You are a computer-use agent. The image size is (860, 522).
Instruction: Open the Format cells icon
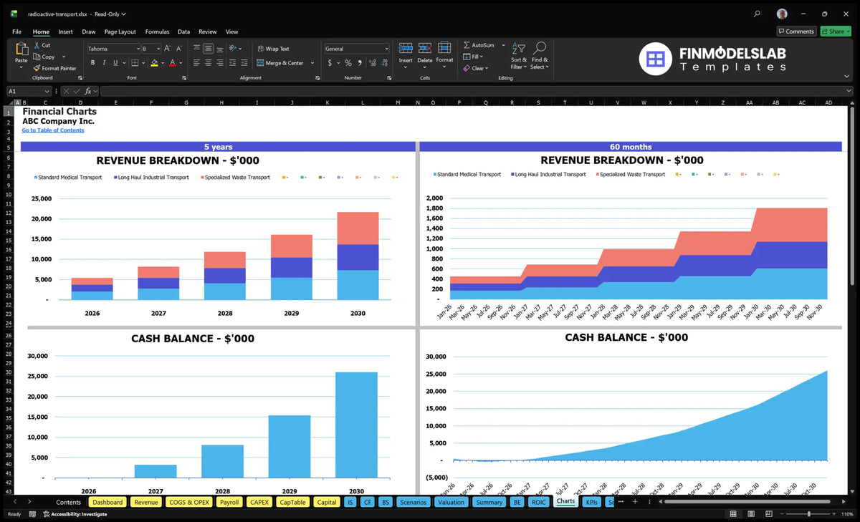click(444, 48)
